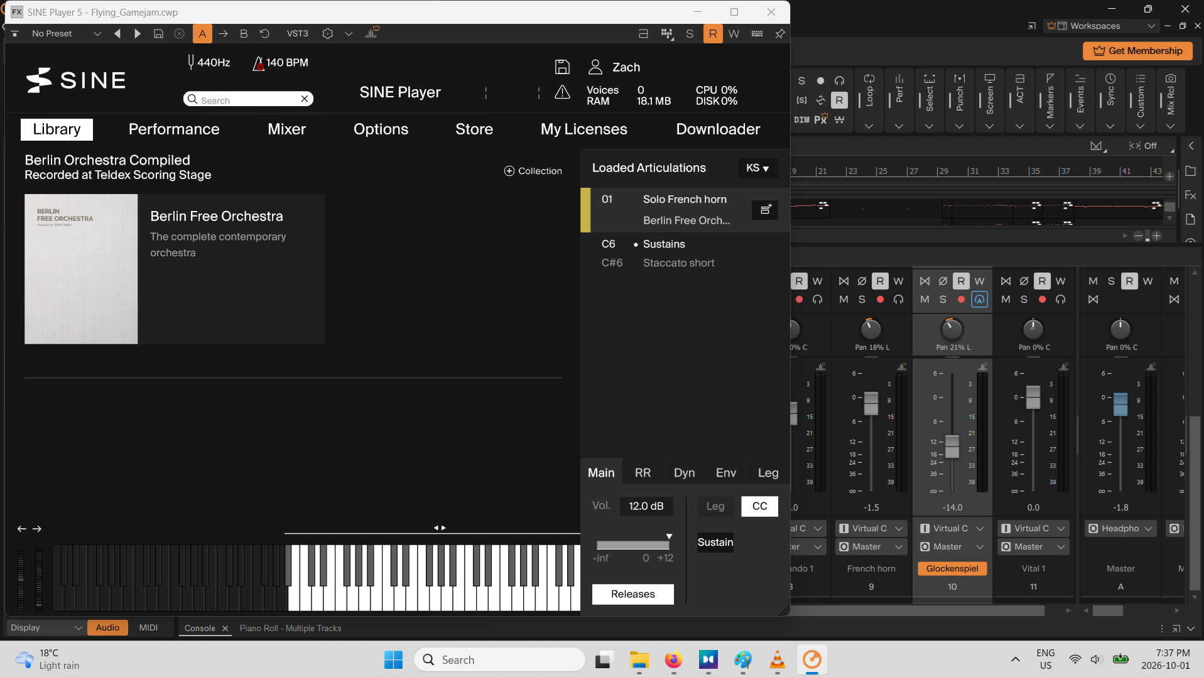
Task: Open Workspaces dropdown in DAW
Action: tap(1101, 26)
